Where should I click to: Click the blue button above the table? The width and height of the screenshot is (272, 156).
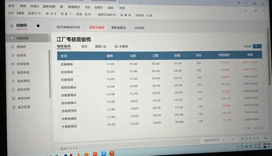257,46
